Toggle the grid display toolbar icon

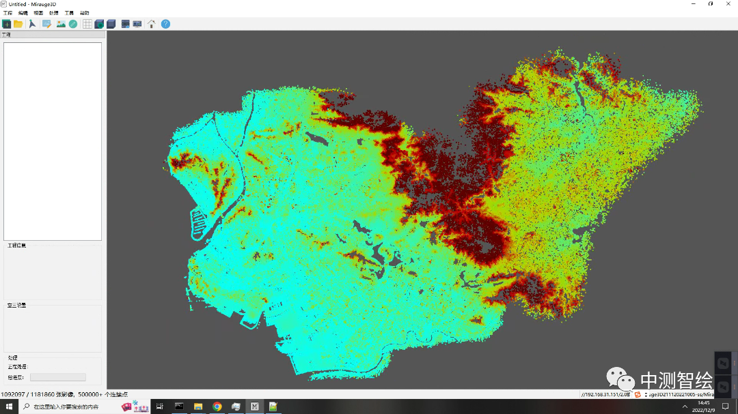[x=87, y=24]
